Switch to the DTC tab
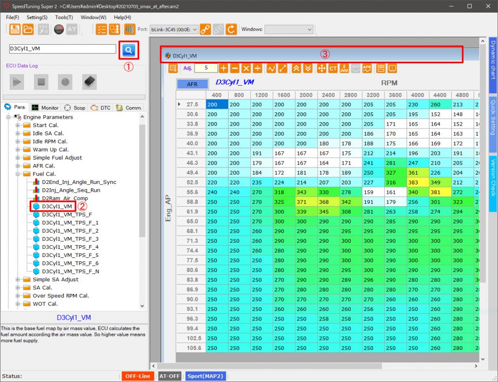This screenshot has width=498, height=382. (101, 108)
